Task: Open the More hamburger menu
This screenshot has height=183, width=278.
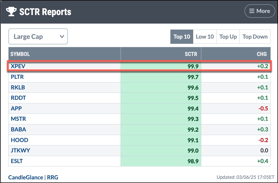Action: point(260,11)
